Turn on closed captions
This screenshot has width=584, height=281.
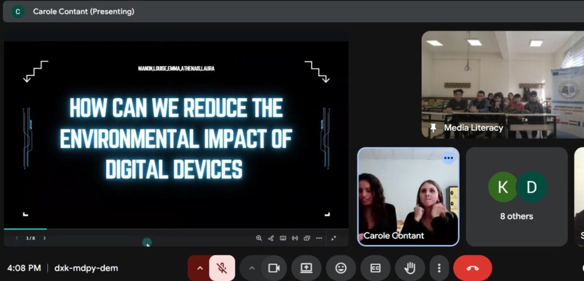tap(375, 268)
